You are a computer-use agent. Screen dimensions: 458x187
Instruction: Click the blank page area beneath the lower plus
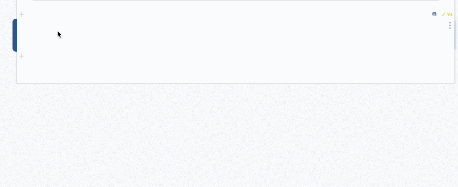pyautogui.click(x=235, y=71)
